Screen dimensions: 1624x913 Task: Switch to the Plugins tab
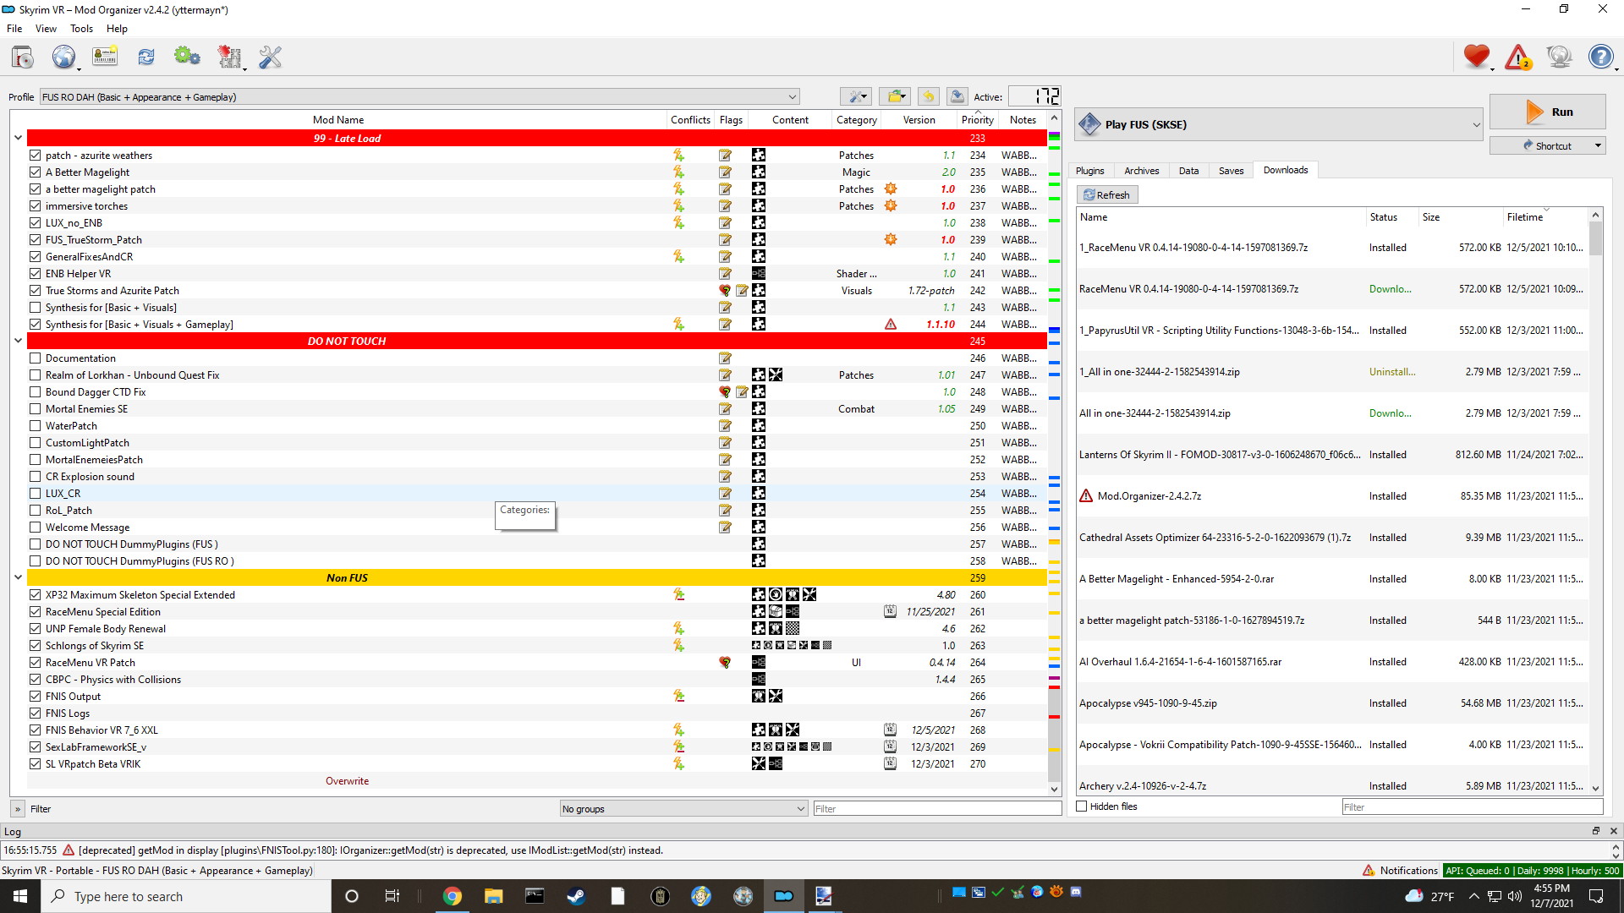[x=1089, y=171]
